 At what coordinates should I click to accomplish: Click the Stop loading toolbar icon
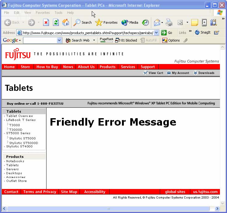click(x=46, y=22)
